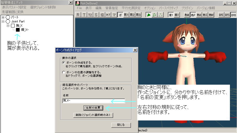Open the プラグイン menu
Image resolution: width=237 pixels, height=133 pixels.
[x=187, y=8]
